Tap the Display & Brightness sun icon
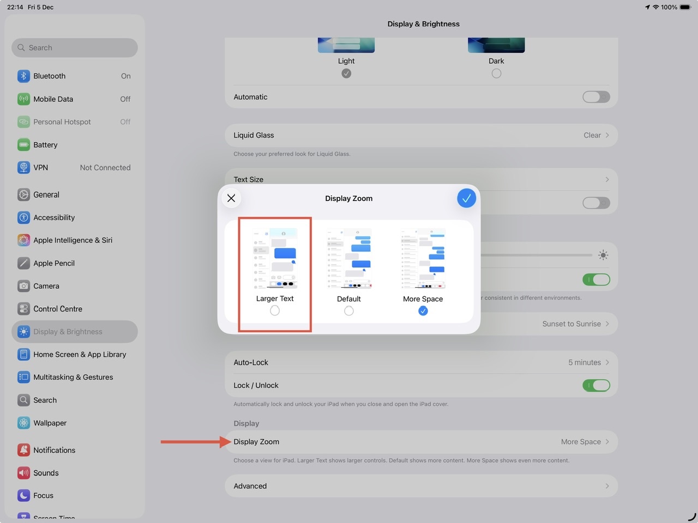 23,332
